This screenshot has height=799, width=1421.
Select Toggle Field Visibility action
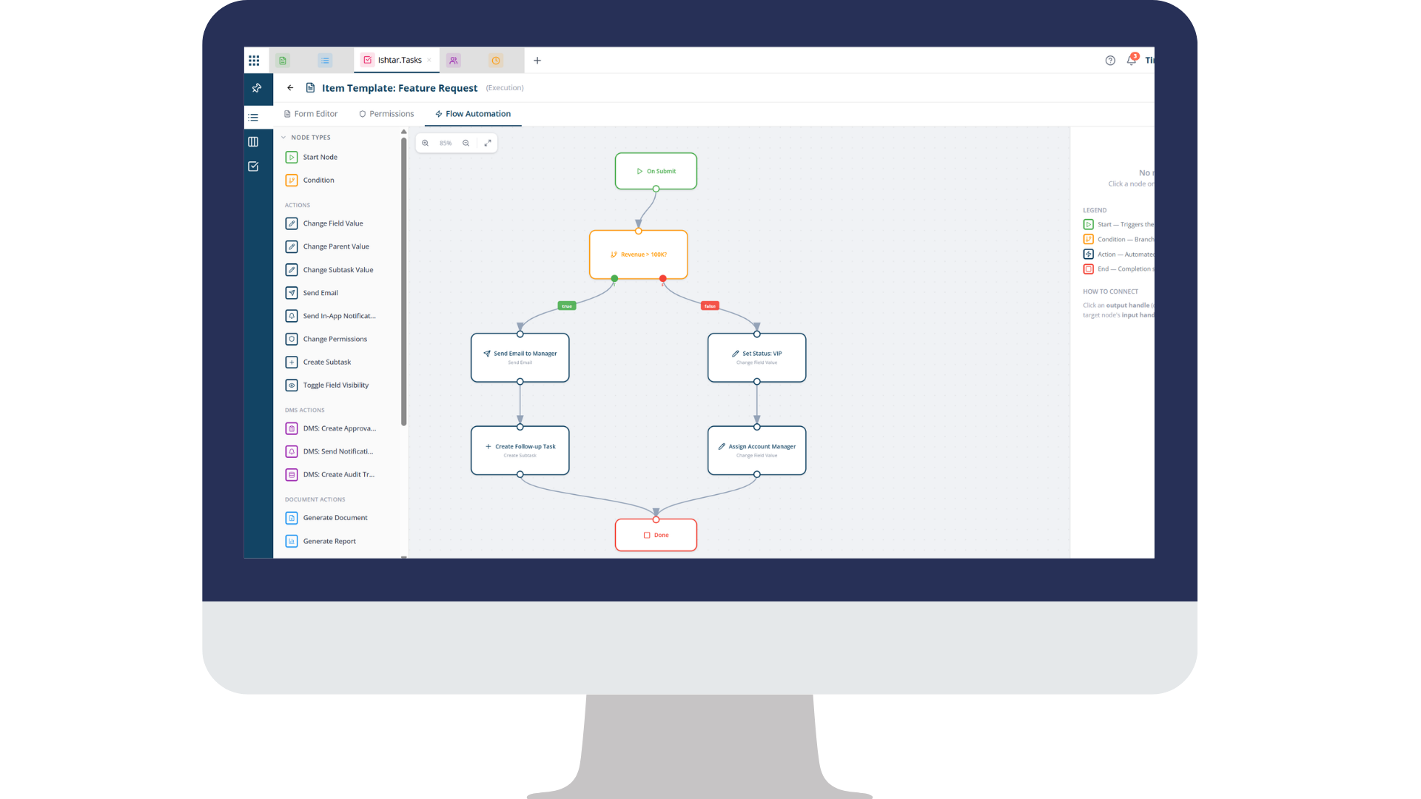point(335,385)
